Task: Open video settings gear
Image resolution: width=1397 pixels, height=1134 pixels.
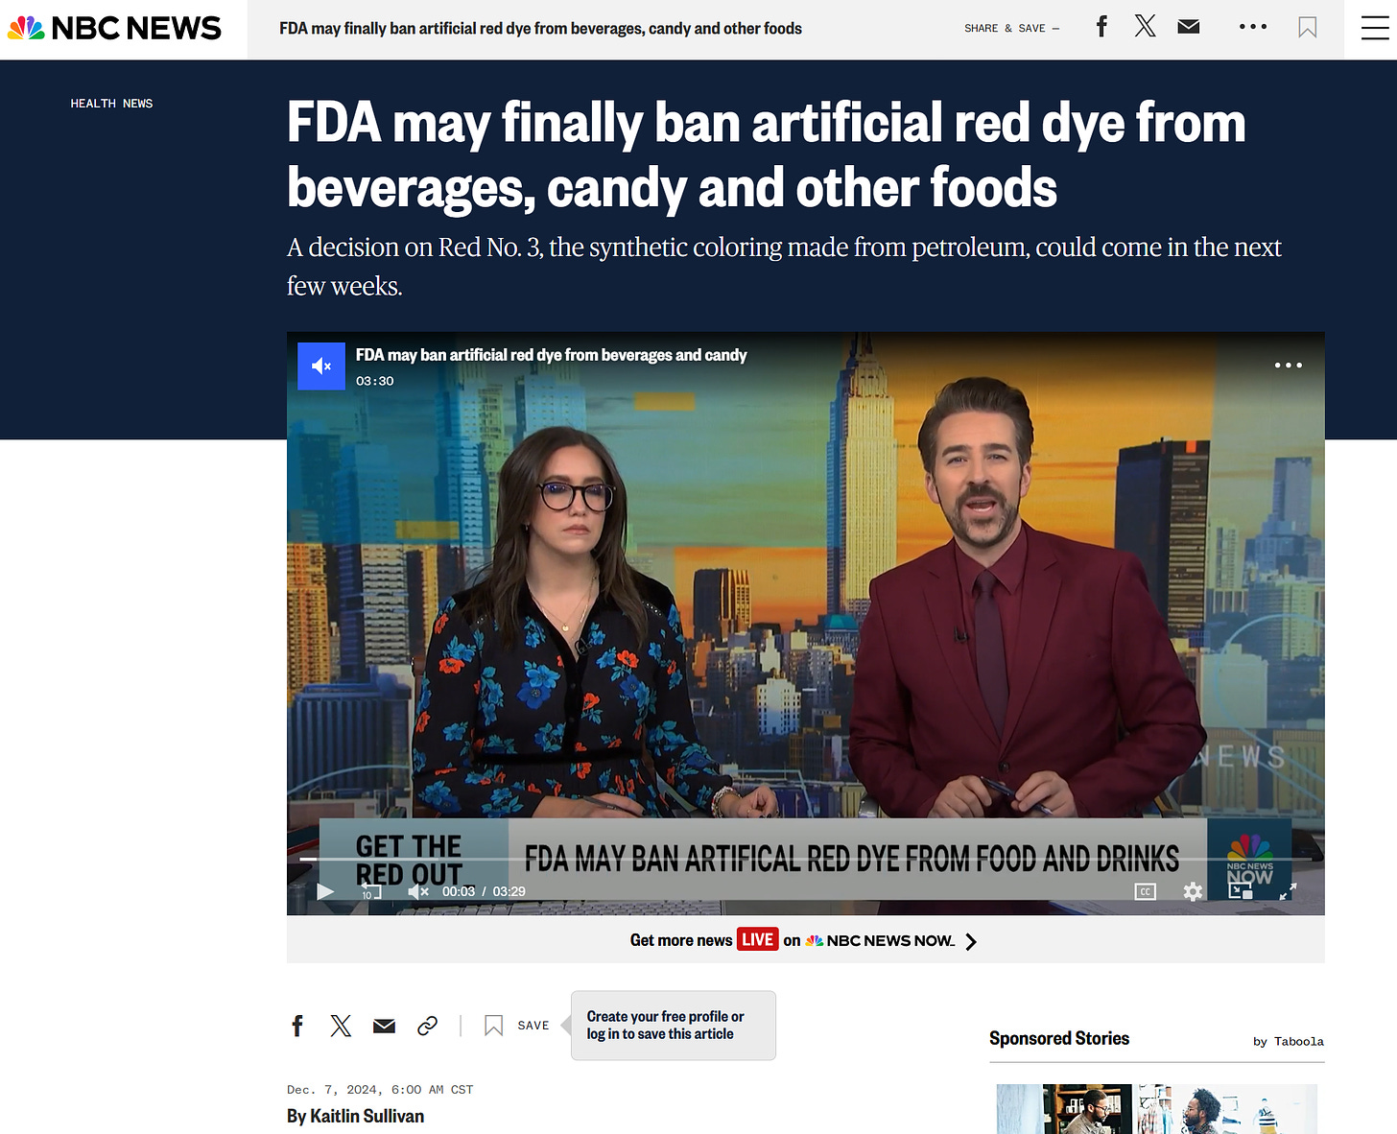Action: 1193,891
